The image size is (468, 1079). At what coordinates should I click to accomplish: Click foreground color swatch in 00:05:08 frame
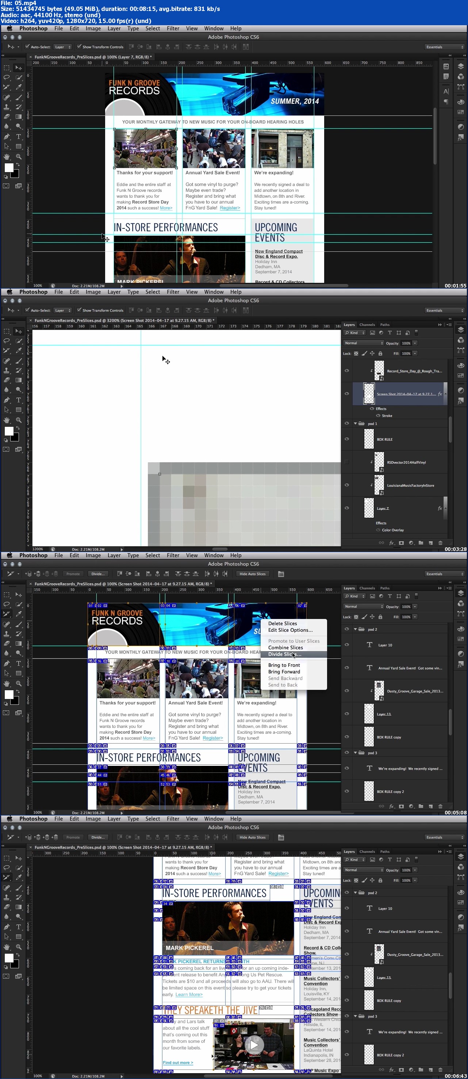(x=8, y=694)
